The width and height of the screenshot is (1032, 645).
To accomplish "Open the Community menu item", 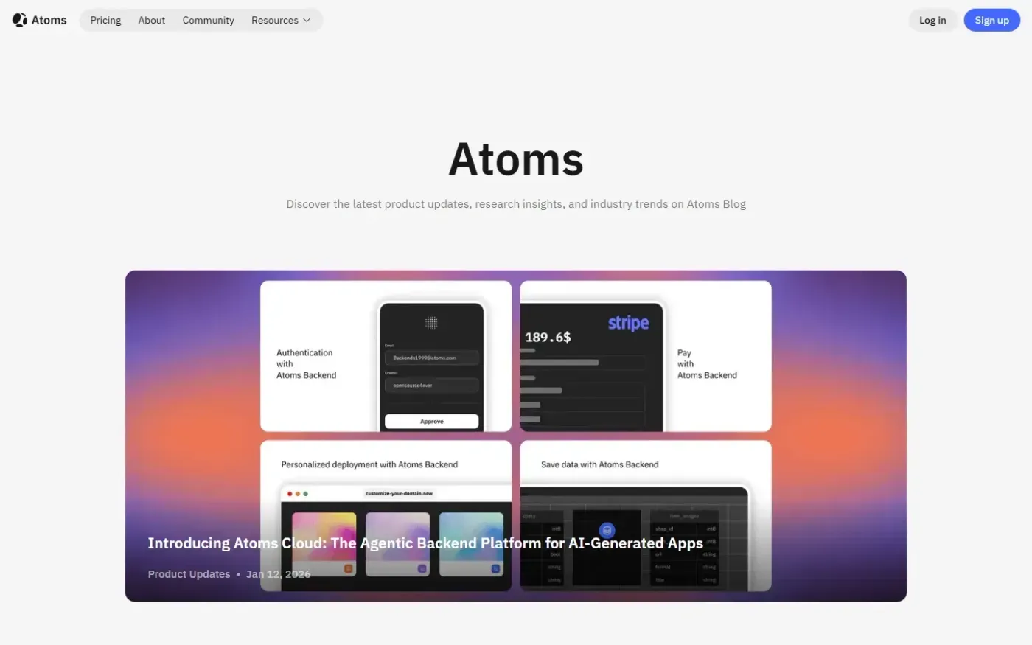I will (x=209, y=20).
